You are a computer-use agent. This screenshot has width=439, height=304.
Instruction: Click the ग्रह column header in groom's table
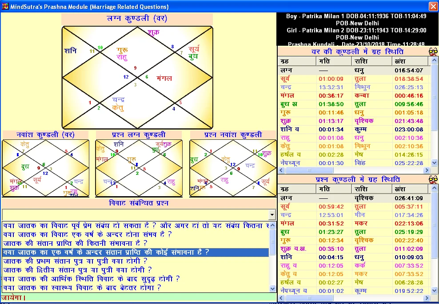tap(297, 61)
